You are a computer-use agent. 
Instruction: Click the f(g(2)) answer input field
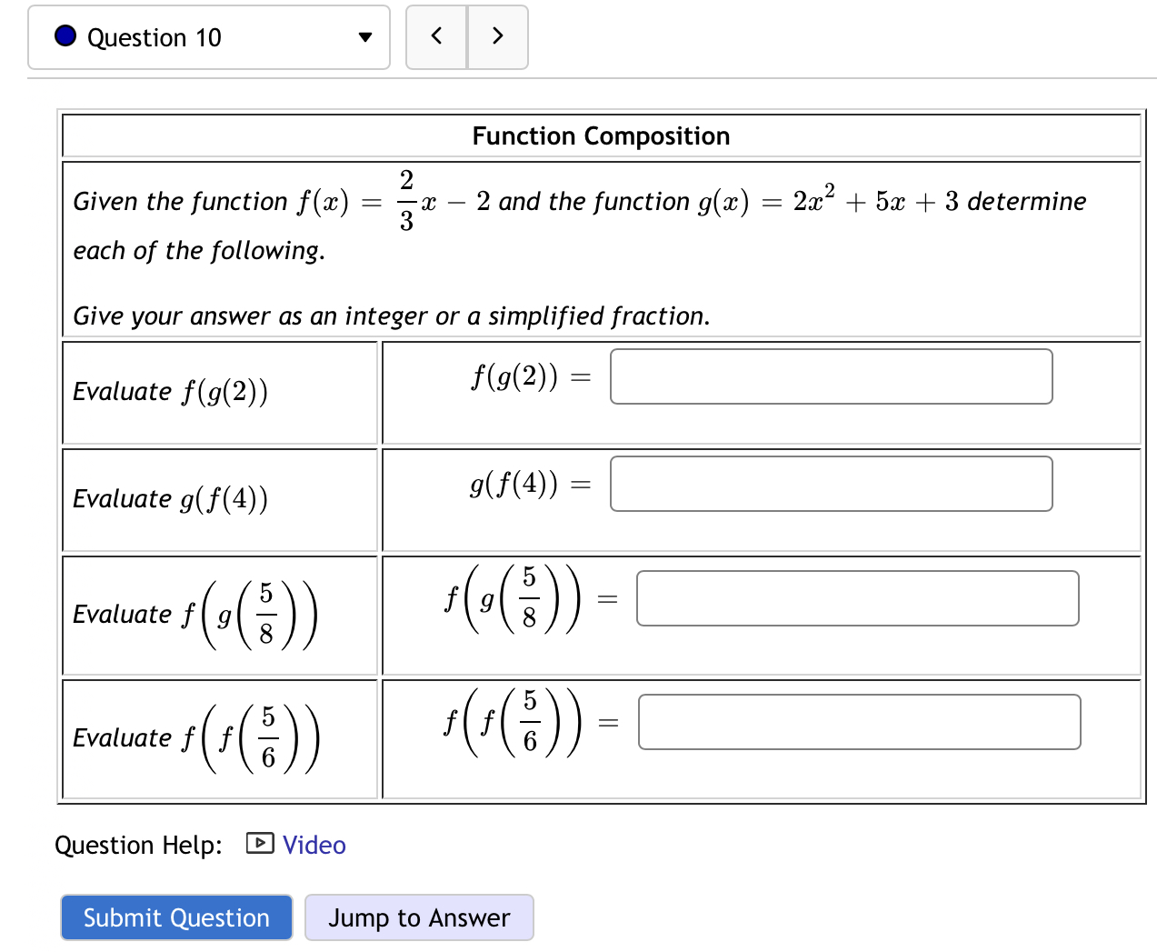pyautogui.click(x=831, y=376)
